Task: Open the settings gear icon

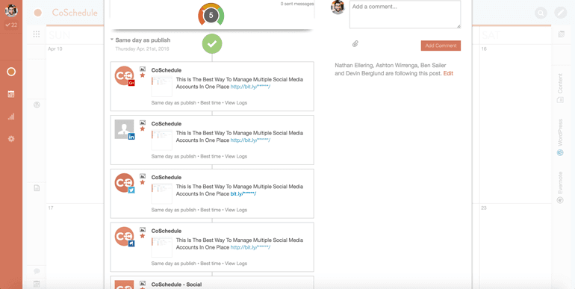Action: point(11,139)
